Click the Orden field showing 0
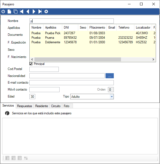This screenshot has width=160, height=164. [111, 90]
